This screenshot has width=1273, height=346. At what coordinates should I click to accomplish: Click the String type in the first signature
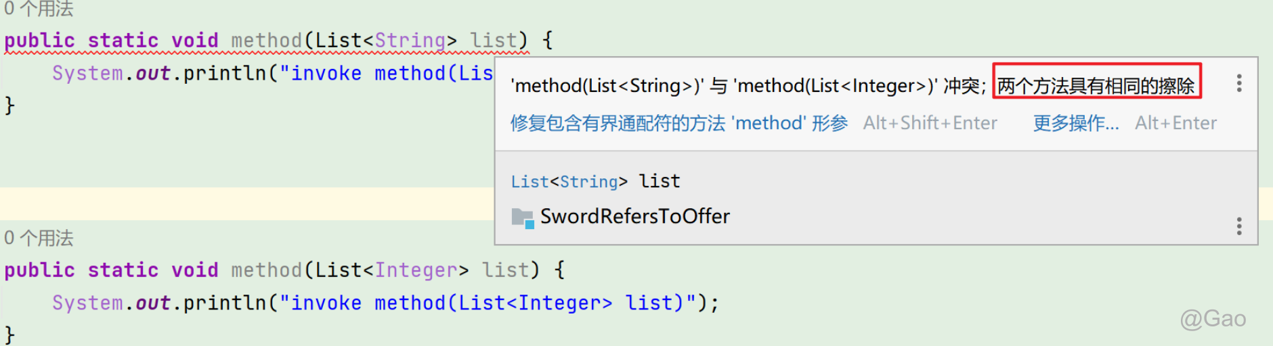click(x=410, y=41)
